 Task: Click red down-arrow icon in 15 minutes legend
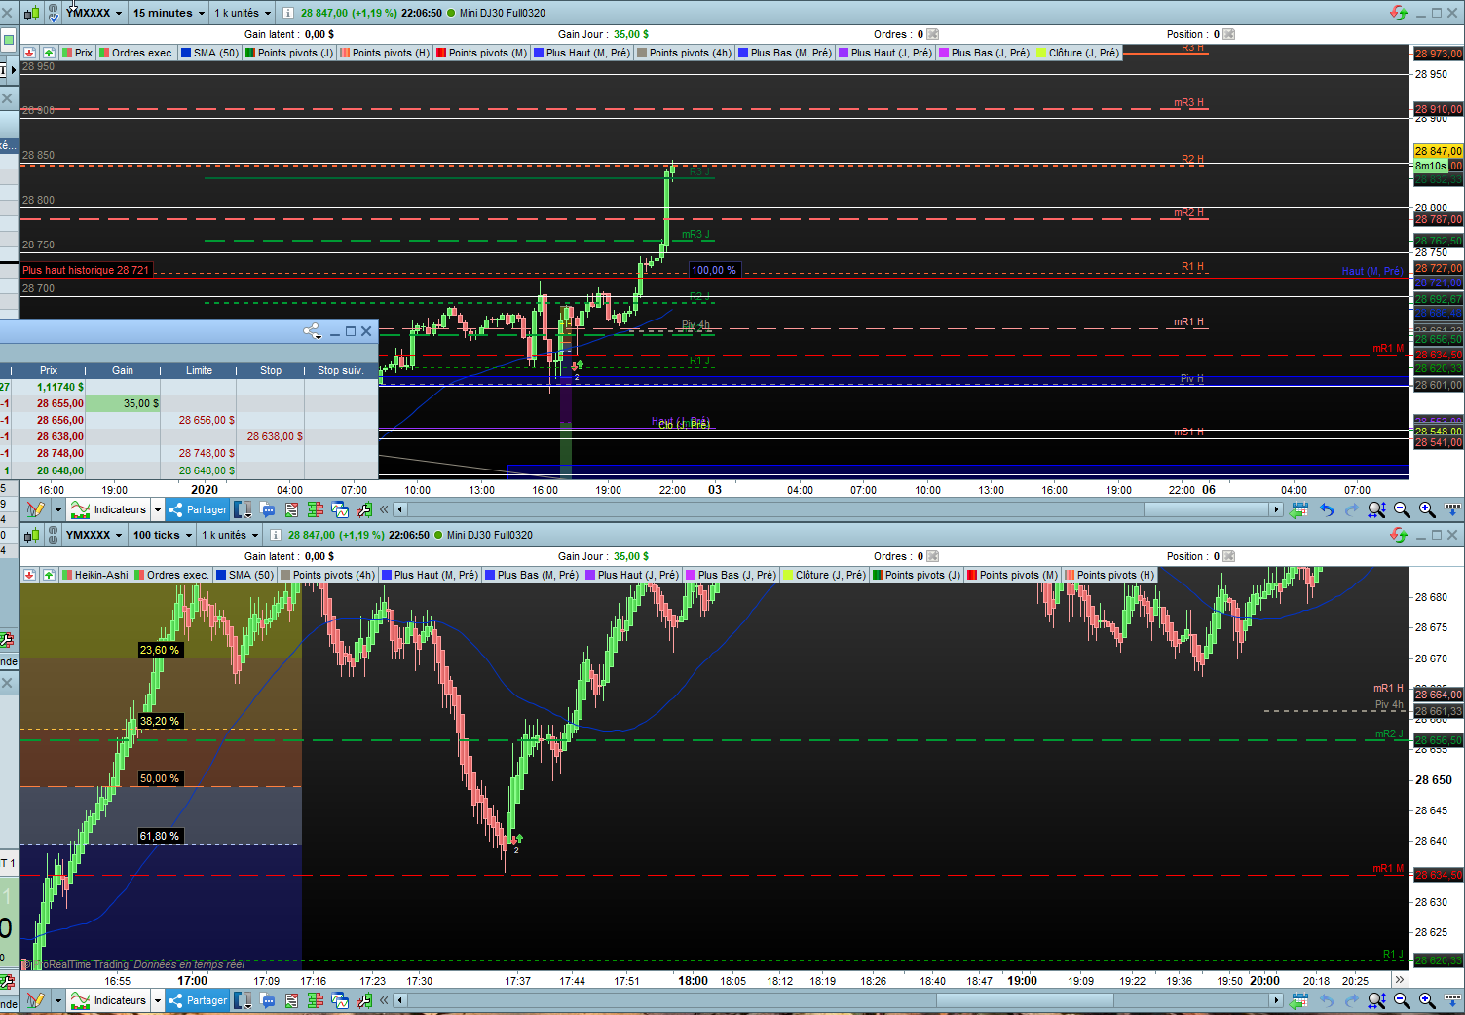click(29, 53)
